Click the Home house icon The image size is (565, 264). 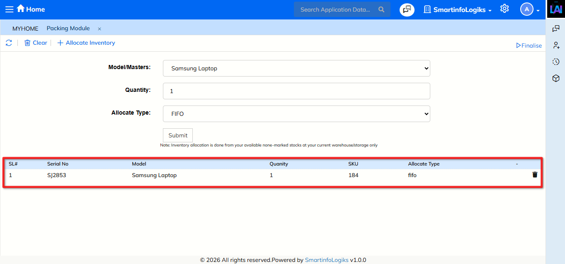point(21,9)
